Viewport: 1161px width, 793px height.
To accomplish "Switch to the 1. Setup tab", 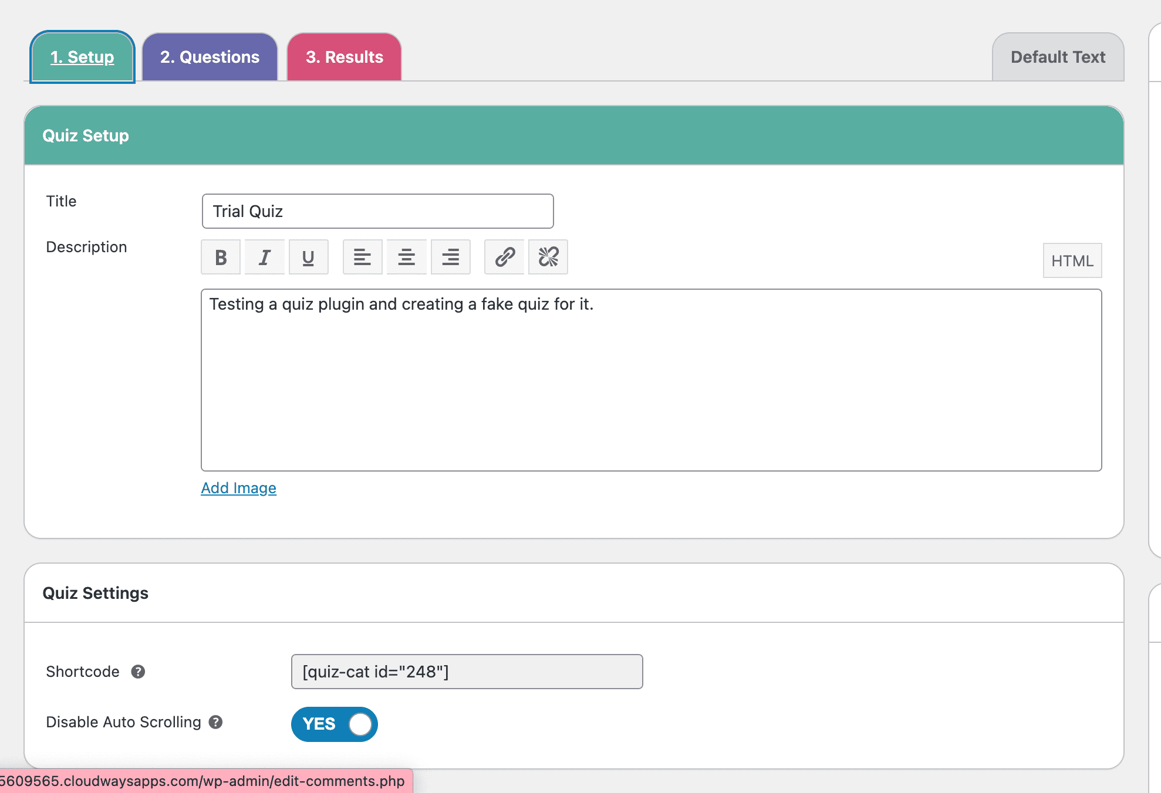I will 82,57.
